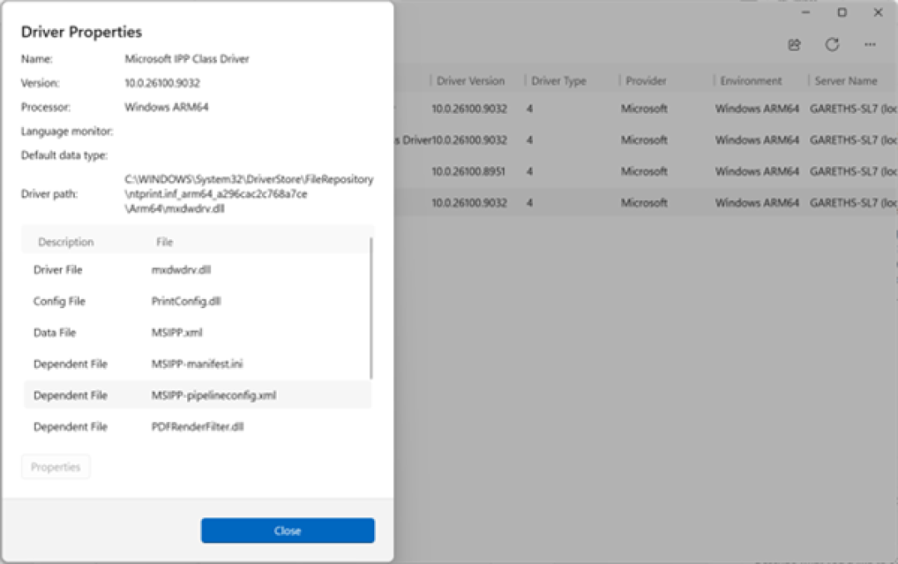Select the MSIPP-pipelineconfig.xml row
Screen dimensions: 898x564
[x=198, y=395]
